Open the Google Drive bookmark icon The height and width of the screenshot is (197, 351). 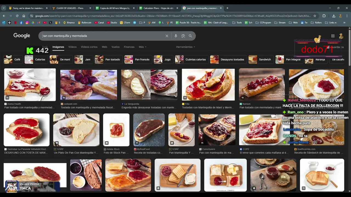click(x=33, y=23)
